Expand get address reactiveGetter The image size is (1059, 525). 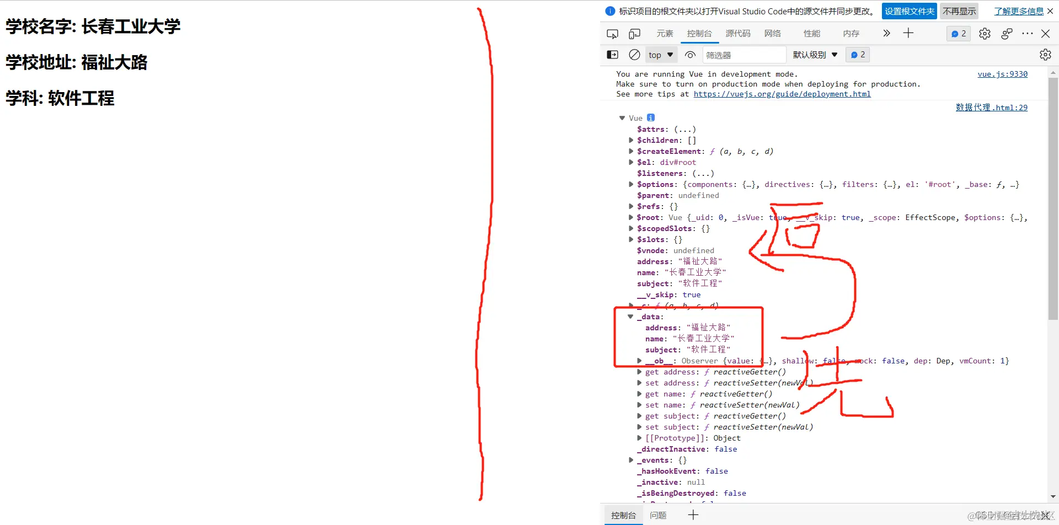(x=639, y=372)
